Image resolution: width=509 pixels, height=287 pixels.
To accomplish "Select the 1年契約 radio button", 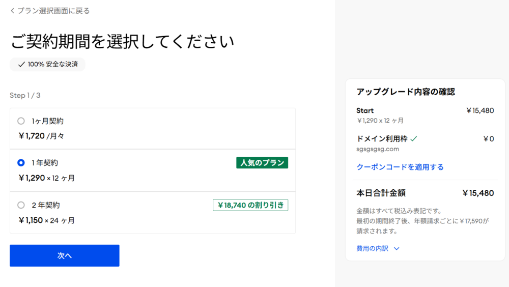I will (21, 163).
